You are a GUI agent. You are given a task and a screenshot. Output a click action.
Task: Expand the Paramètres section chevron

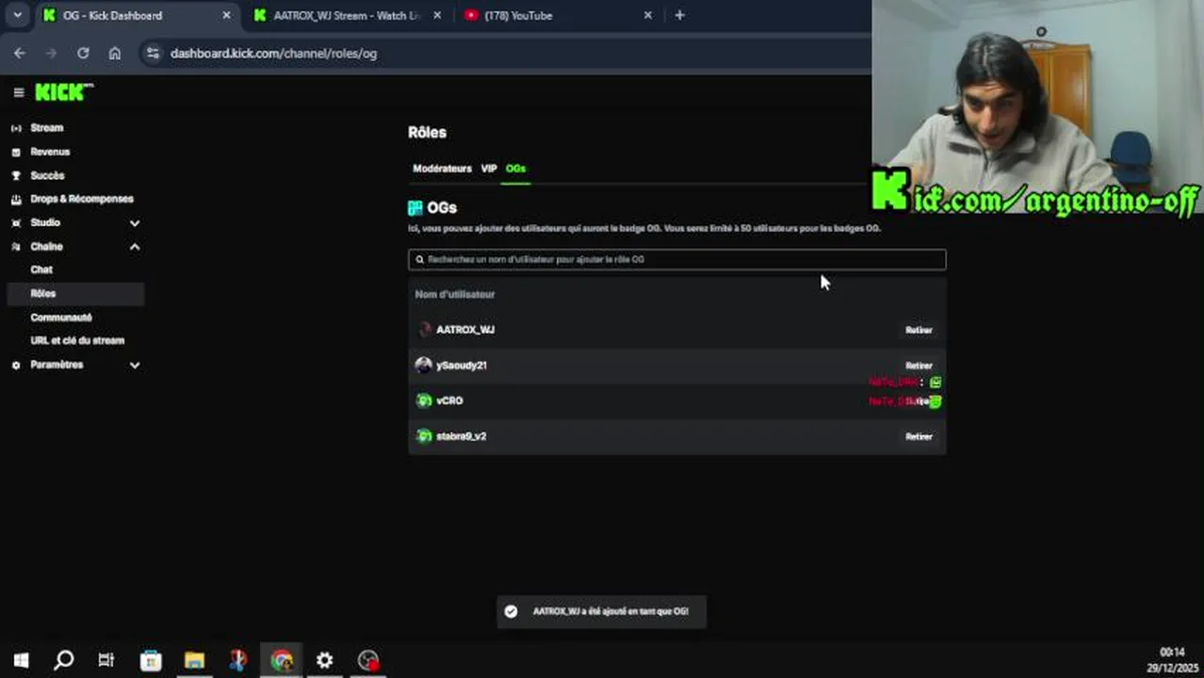(x=135, y=365)
